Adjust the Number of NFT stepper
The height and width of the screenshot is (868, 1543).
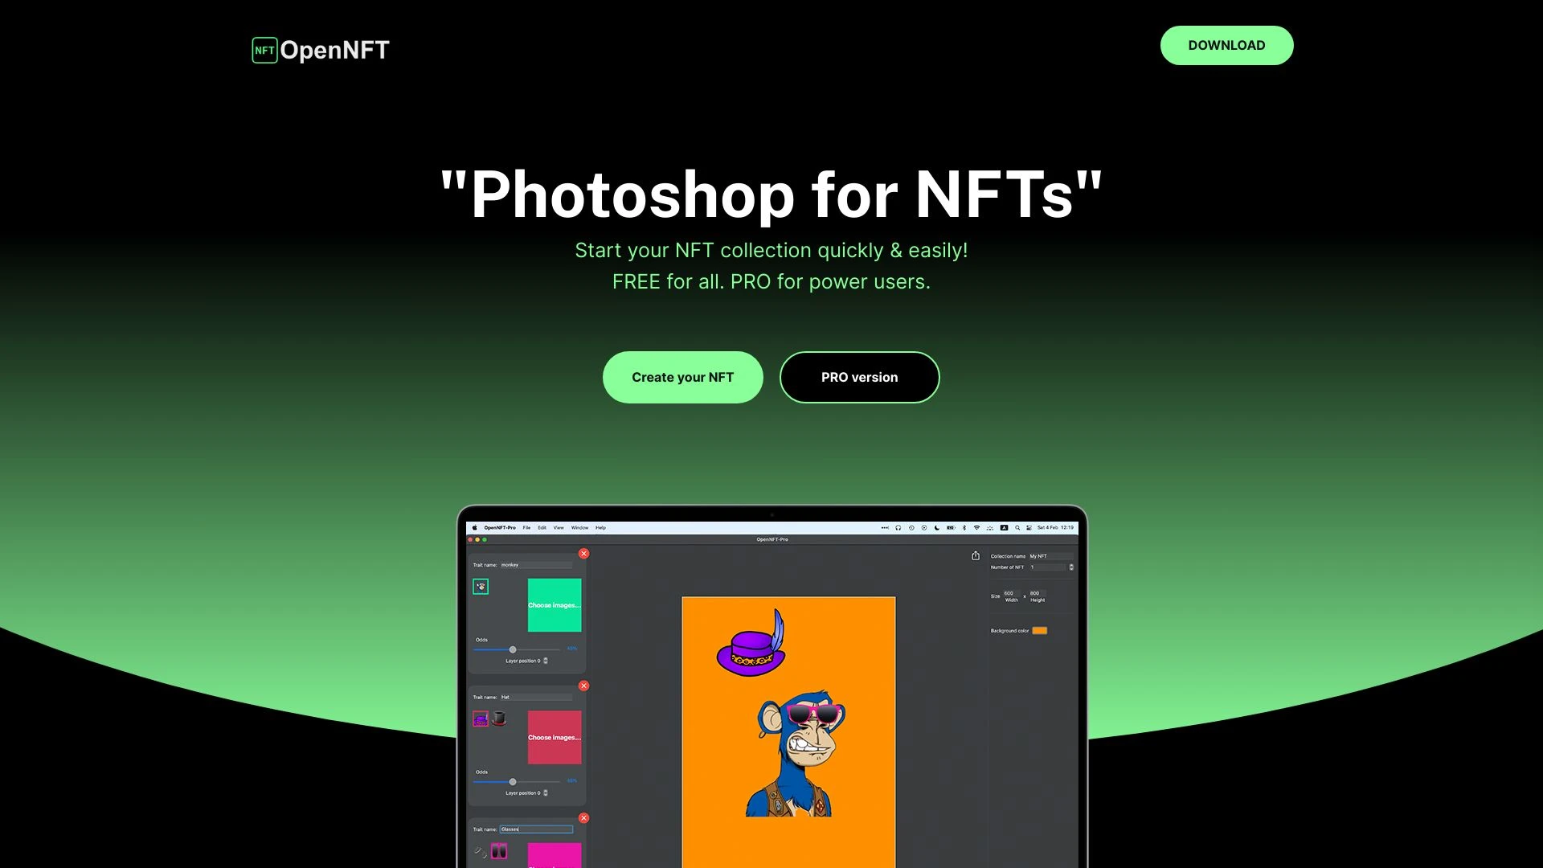(x=1071, y=567)
